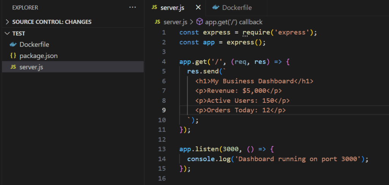Click 'app.listen' on line 13
Screen dimensions: 389x185
coord(199,149)
